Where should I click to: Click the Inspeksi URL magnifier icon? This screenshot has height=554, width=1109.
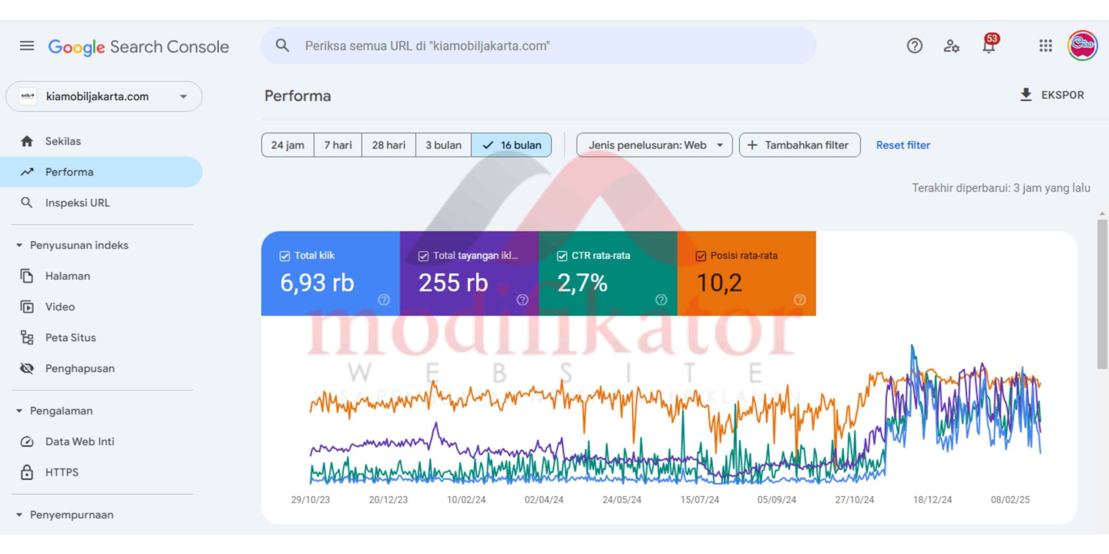pyautogui.click(x=27, y=203)
